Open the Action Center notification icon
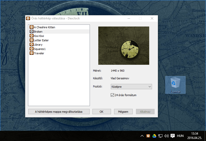This screenshot has width=206, height=141. 173,136
